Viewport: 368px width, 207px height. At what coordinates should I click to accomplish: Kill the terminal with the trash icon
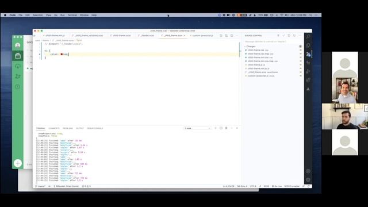[x=226, y=128]
